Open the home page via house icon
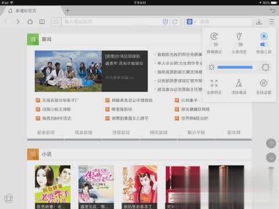Image resolution: width=279 pixels, height=209 pixels. click(x=30, y=21)
